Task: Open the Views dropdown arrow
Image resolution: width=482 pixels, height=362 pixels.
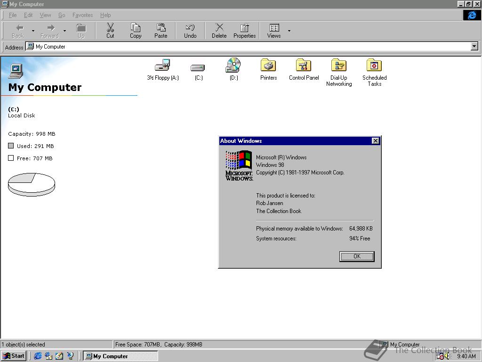Action: pyautogui.click(x=289, y=31)
